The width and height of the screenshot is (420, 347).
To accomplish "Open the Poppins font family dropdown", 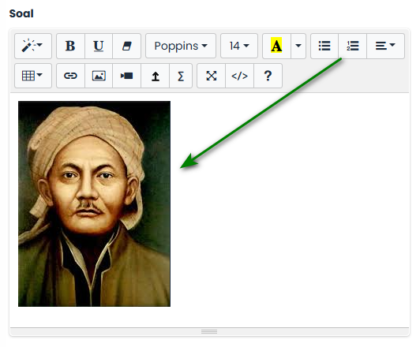I will point(181,46).
